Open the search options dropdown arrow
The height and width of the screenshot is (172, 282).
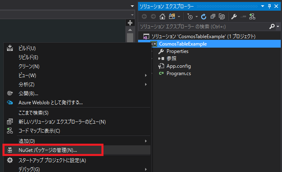pos(278,27)
